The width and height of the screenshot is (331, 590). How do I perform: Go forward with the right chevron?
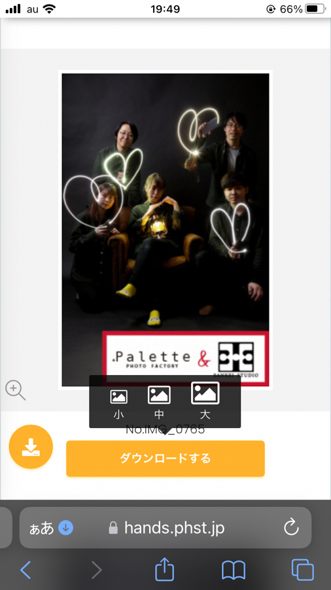(x=96, y=570)
